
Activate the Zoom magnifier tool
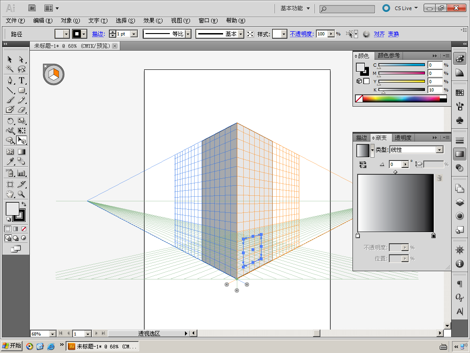22,194
